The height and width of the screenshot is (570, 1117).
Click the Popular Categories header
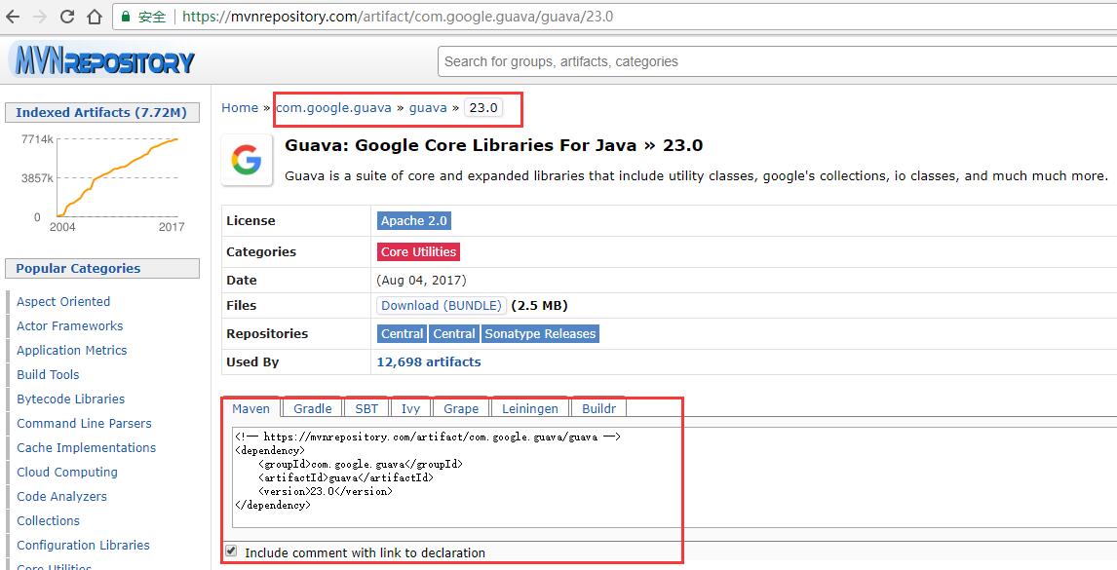point(102,269)
